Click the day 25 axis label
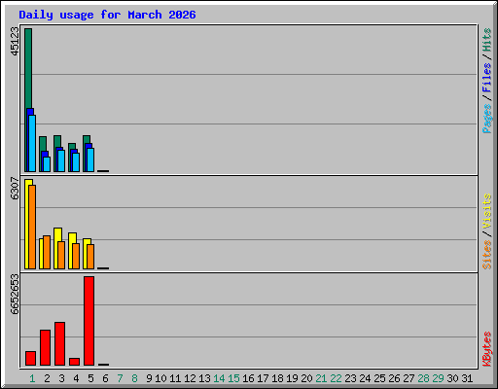This screenshot has height=389, width=498. (x=379, y=378)
